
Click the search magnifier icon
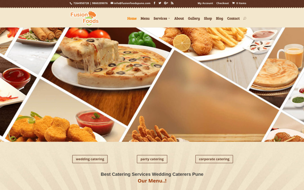click(x=245, y=18)
